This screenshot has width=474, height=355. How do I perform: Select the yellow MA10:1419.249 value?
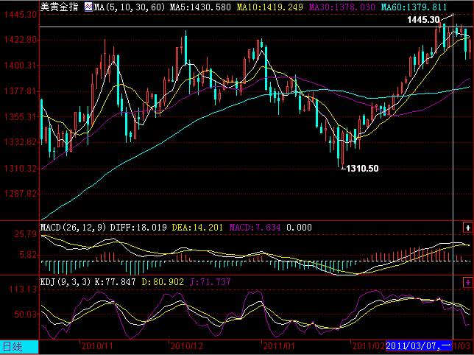(269, 7)
